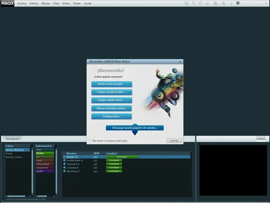Click Estilos list vertical scrollbar
Screen dimensions: 270x203
point(32,171)
